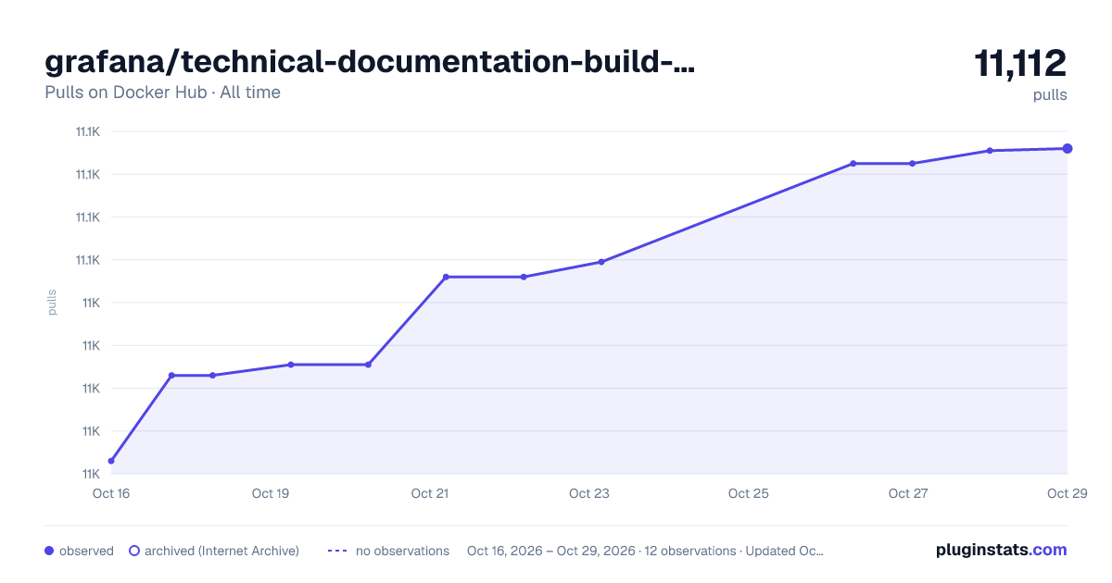The height and width of the screenshot is (583, 1112).
Task: Click the 'archived (Internet Archive)' legend label
Action: (221, 551)
